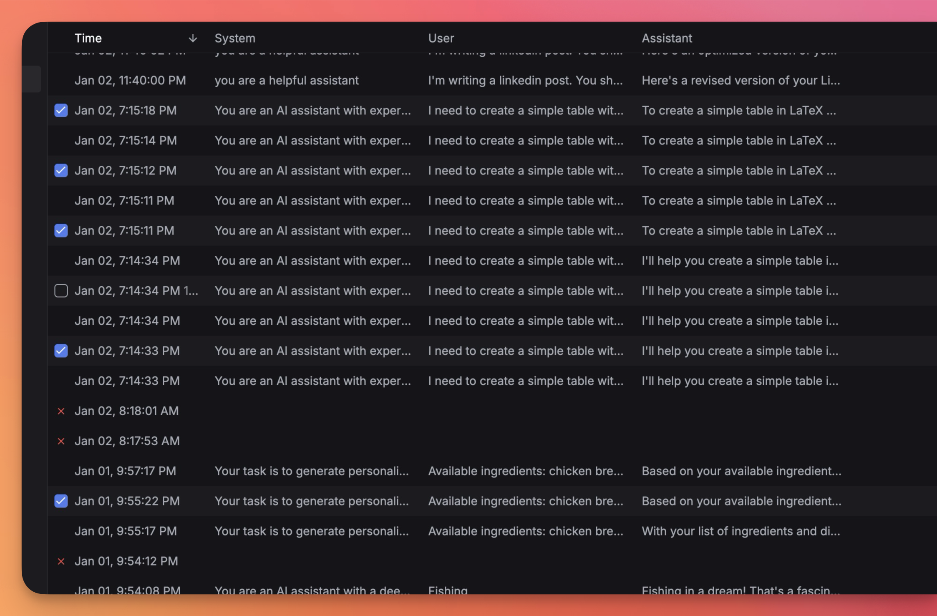Viewport: 937px width, 616px height.
Task: Select the Jan 02, 7:15:14 PM timestamp
Action: pos(126,141)
